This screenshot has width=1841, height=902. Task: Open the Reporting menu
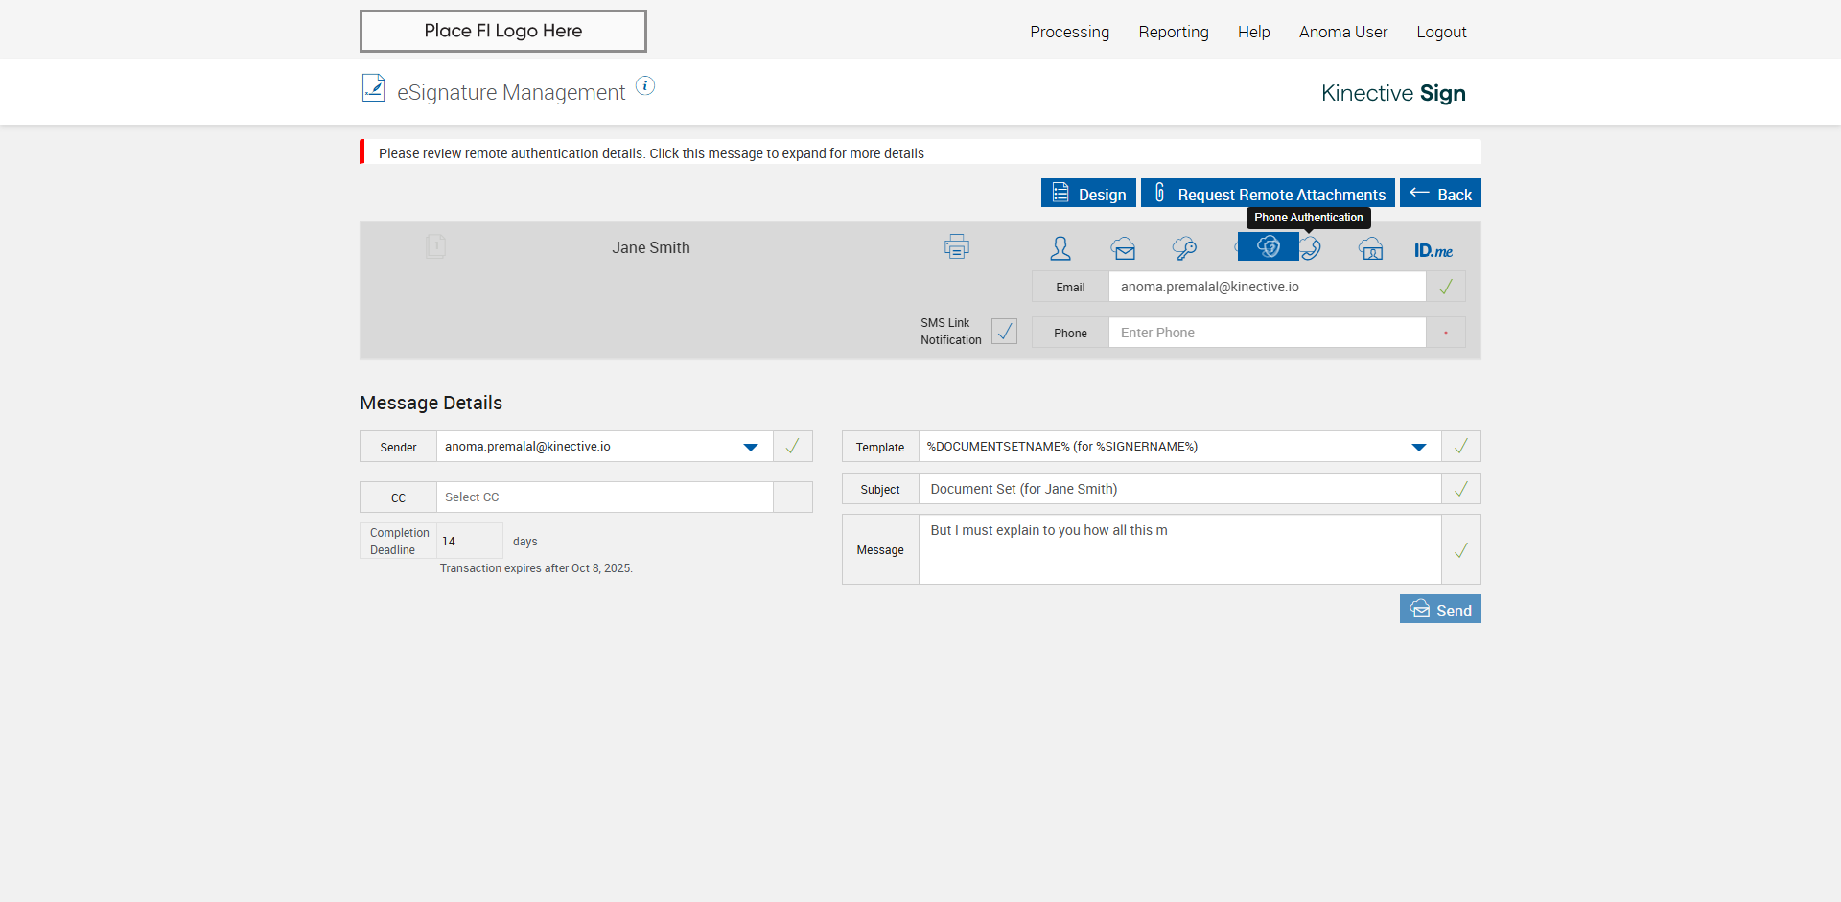(1174, 32)
